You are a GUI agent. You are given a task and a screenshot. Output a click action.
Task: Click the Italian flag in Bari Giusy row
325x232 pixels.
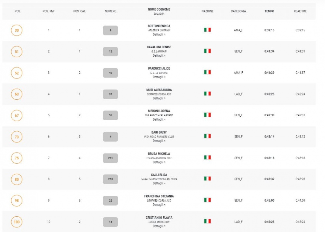coord(207,136)
